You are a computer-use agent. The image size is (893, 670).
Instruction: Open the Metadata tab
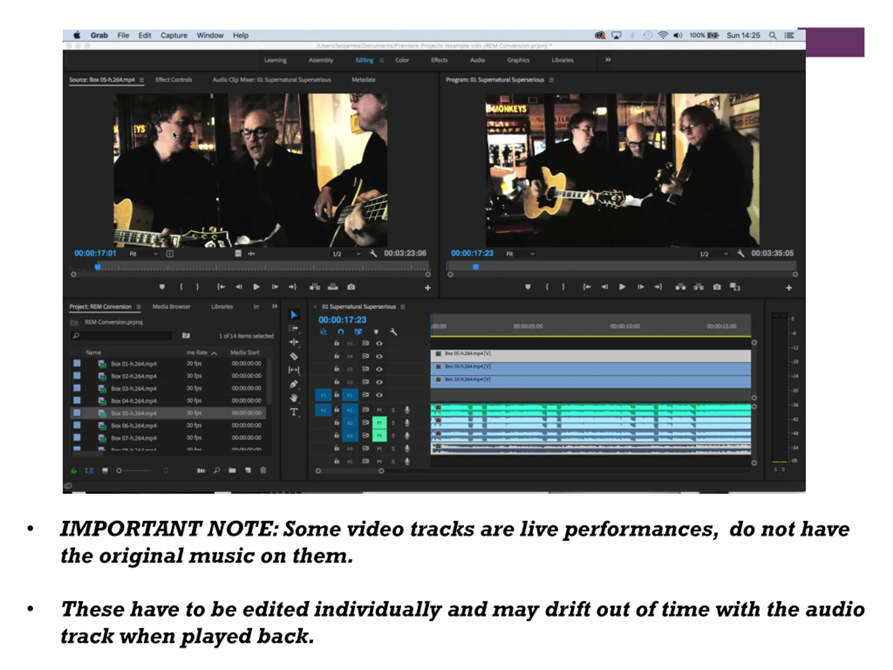(363, 80)
